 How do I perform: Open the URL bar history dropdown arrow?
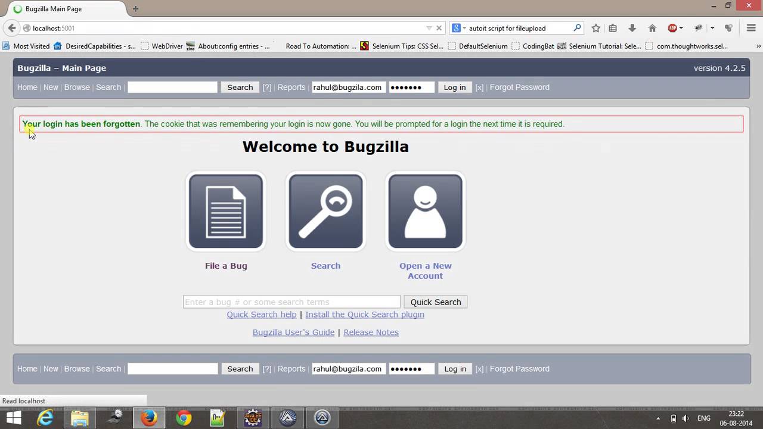pyautogui.click(x=429, y=28)
